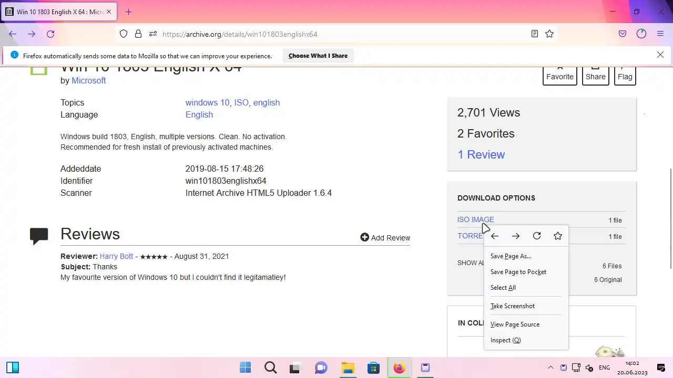Image resolution: width=673 pixels, height=378 pixels.
Task: Click bookmark star in context menu
Action: coord(558,236)
